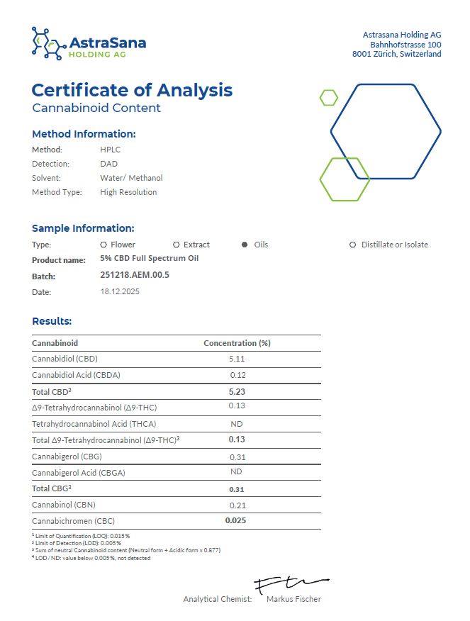Image resolution: width=470 pixels, height=621 pixels.
Task: Click the small green hexagon at top
Action: (329, 98)
